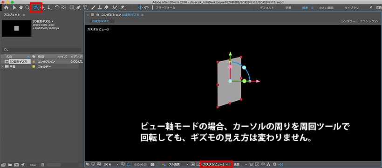Create a new folder in Project panel
Screen dimensions: 382x168
pos(10,165)
